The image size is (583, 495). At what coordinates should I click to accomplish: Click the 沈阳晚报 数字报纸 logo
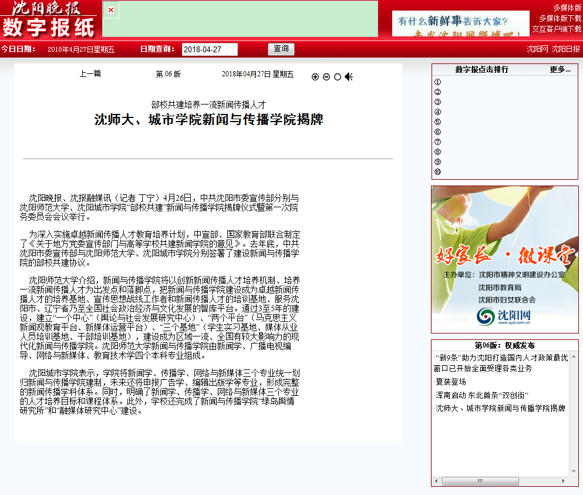tap(49, 19)
